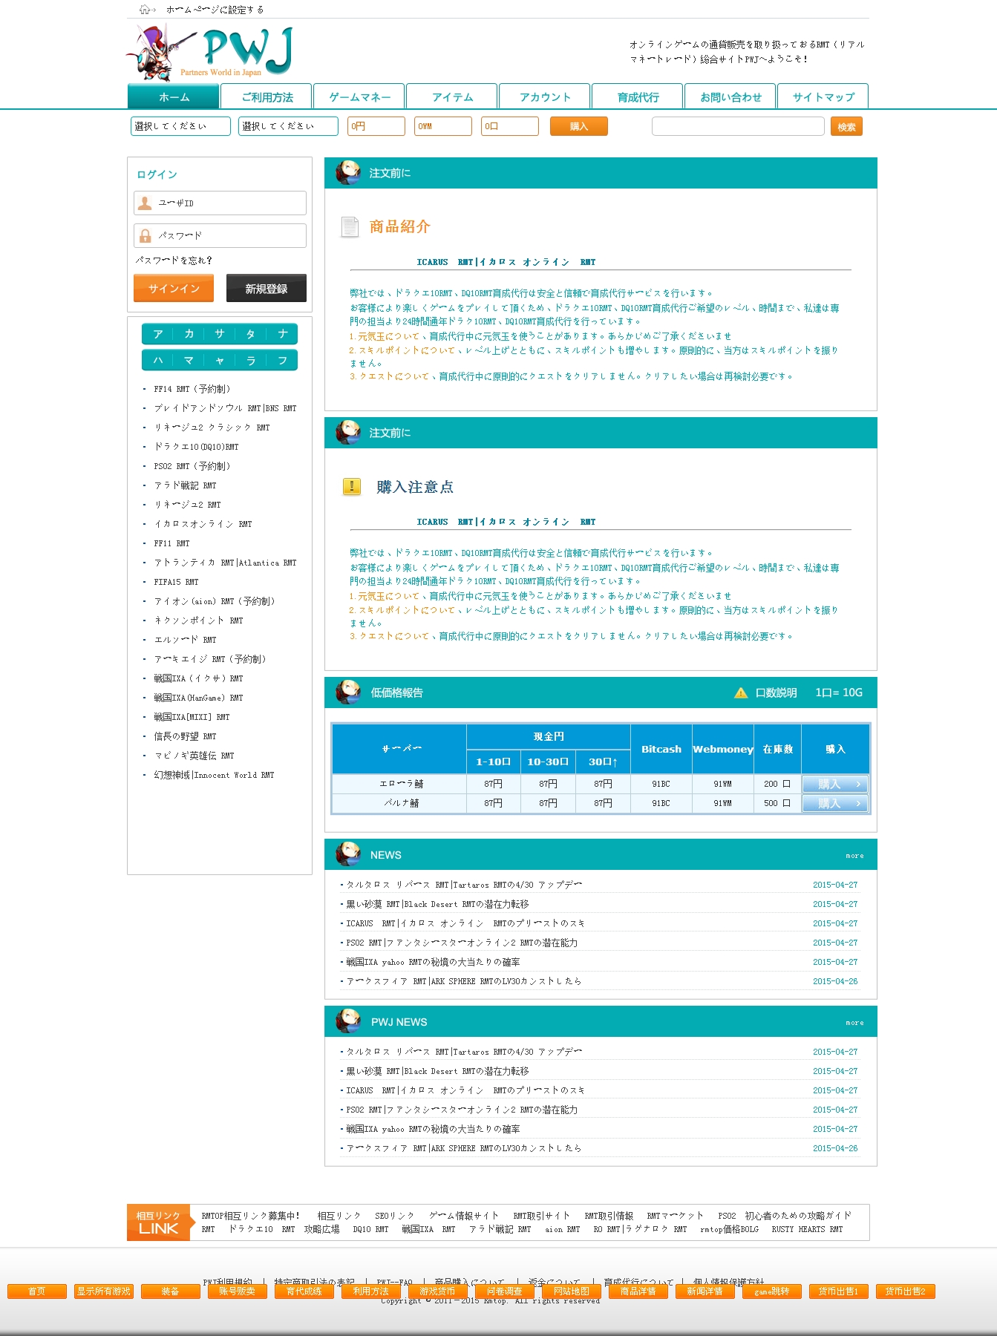
Task: Click the 首页 footer button
Action: click(37, 1291)
